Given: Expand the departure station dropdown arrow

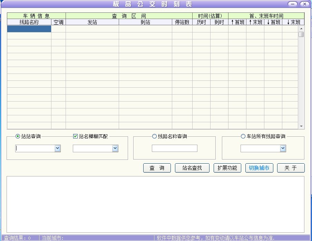Looking at the screenshot, I should (x=58, y=148).
